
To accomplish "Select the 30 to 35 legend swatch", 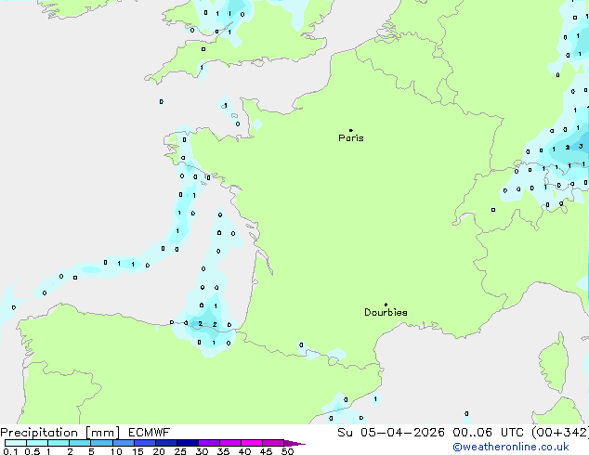I will pyautogui.click(x=208, y=443).
